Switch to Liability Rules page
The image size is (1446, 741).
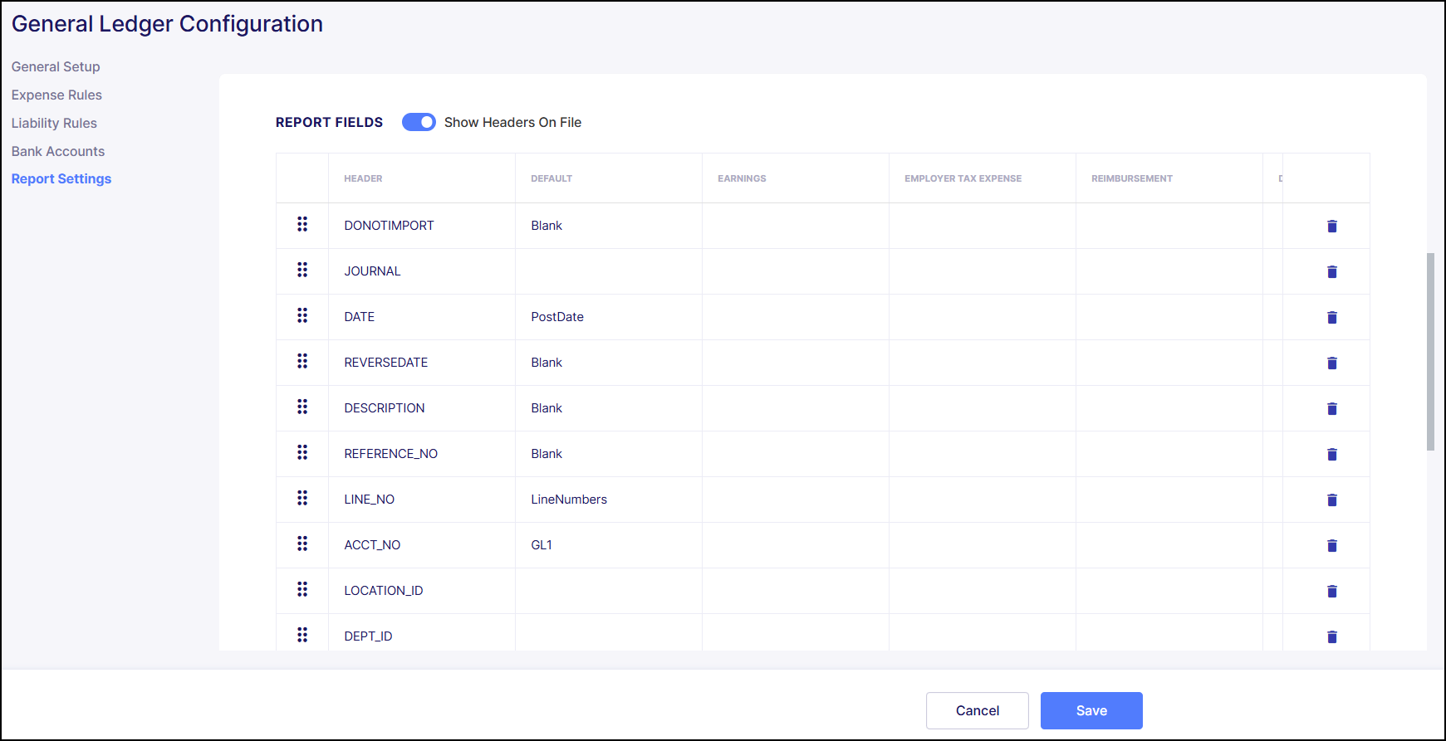(x=54, y=123)
